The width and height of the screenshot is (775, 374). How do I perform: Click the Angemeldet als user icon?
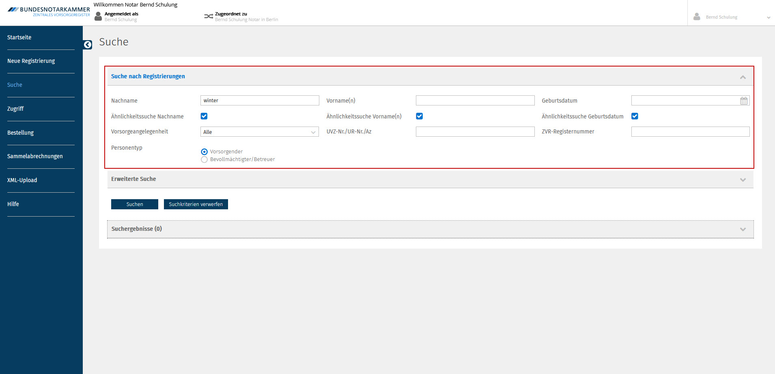(x=98, y=16)
